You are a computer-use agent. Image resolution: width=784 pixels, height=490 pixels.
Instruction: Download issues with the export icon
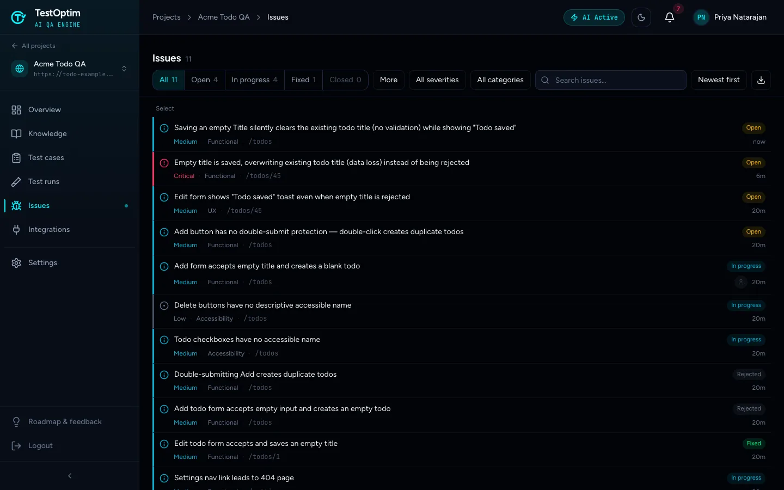click(761, 80)
